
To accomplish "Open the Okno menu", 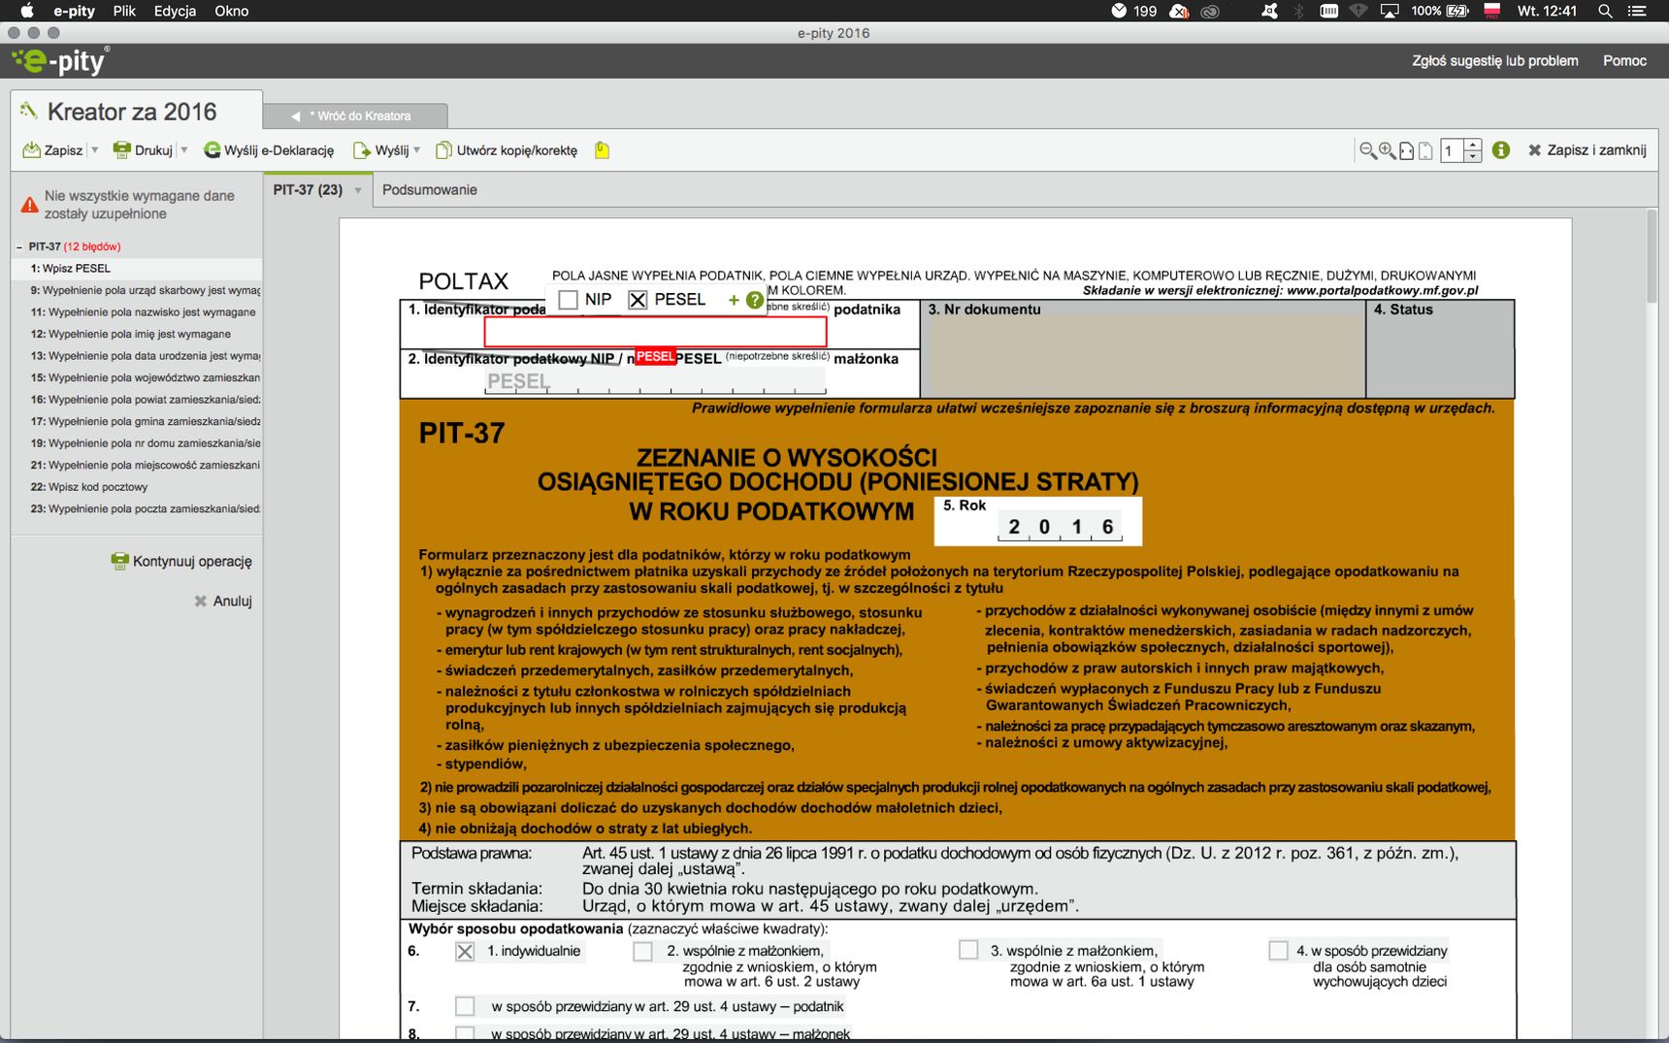I will pos(232,11).
